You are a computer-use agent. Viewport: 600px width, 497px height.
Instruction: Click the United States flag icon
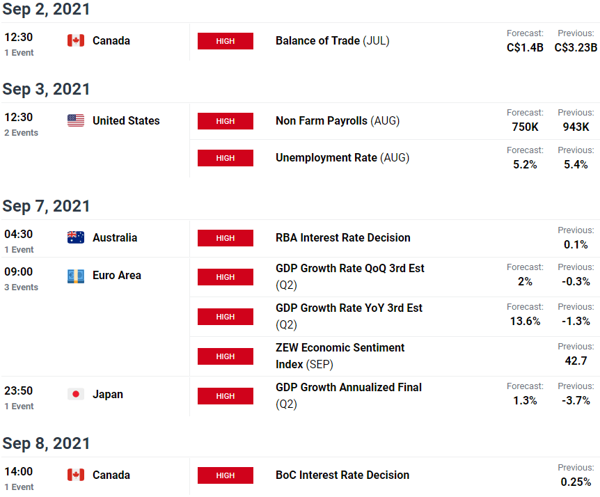(x=76, y=120)
